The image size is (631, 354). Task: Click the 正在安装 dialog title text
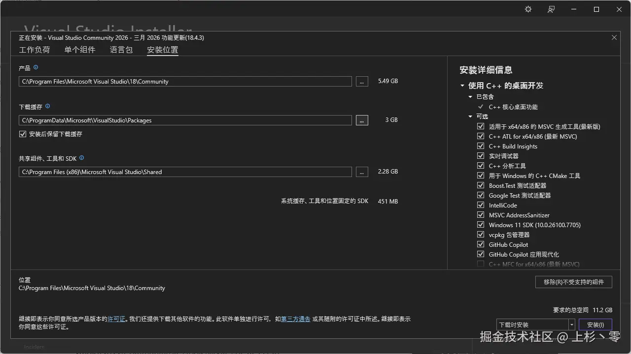(x=111, y=38)
